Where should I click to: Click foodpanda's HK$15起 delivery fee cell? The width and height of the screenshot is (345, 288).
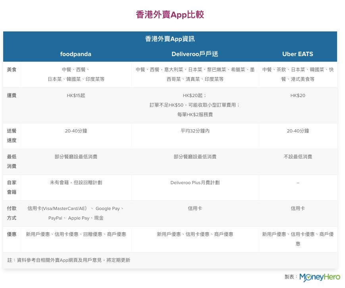pos(76,95)
